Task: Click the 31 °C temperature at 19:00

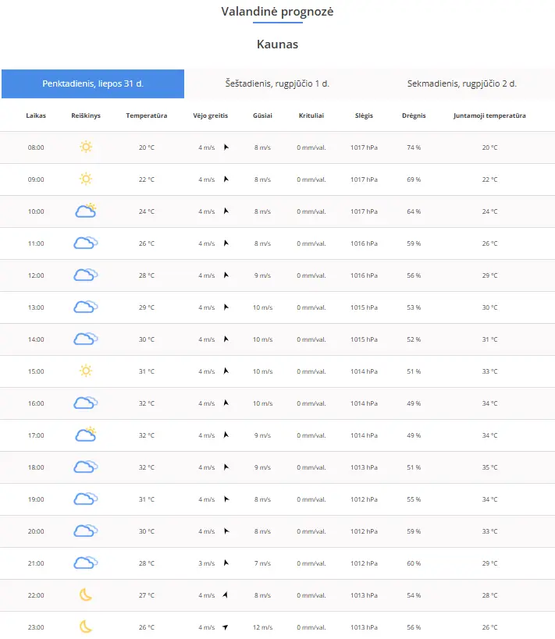Action: coord(147,499)
